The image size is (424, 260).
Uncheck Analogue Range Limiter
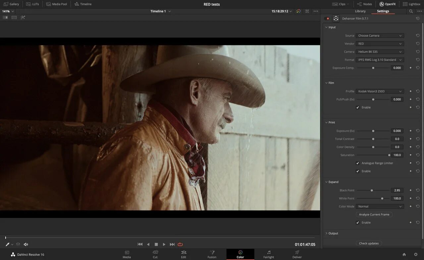pyautogui.click(x=357, y=163)
